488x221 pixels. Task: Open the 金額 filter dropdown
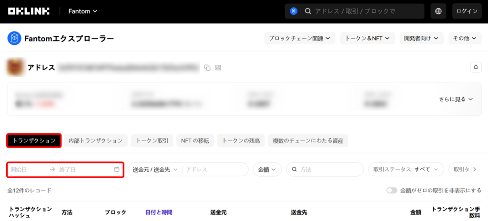coord(267,169)
